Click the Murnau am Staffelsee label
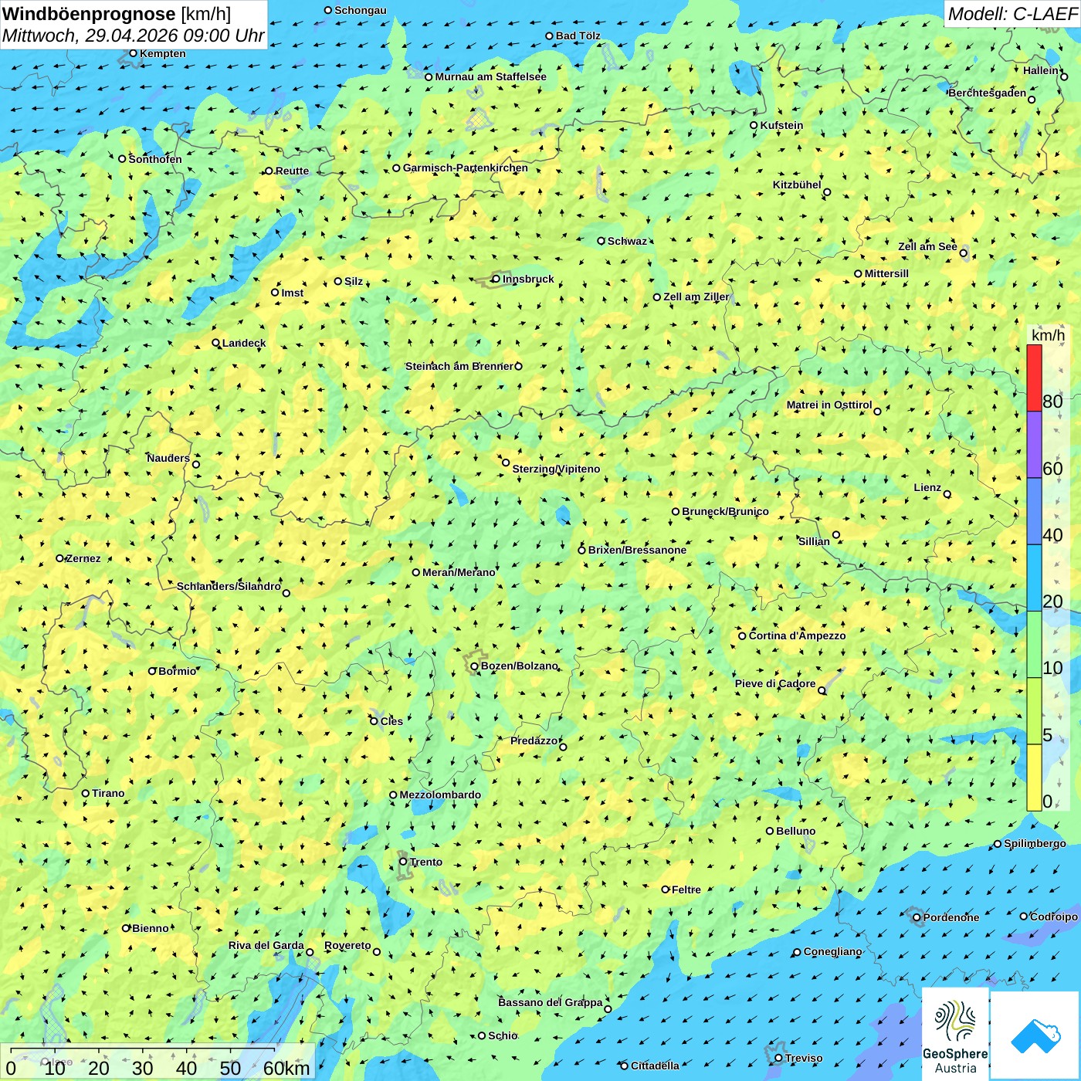1081x1081 pixels. [490, 76]
